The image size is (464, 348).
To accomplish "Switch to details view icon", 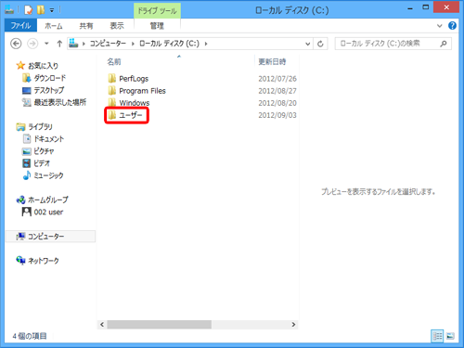I will click(437, 336).
